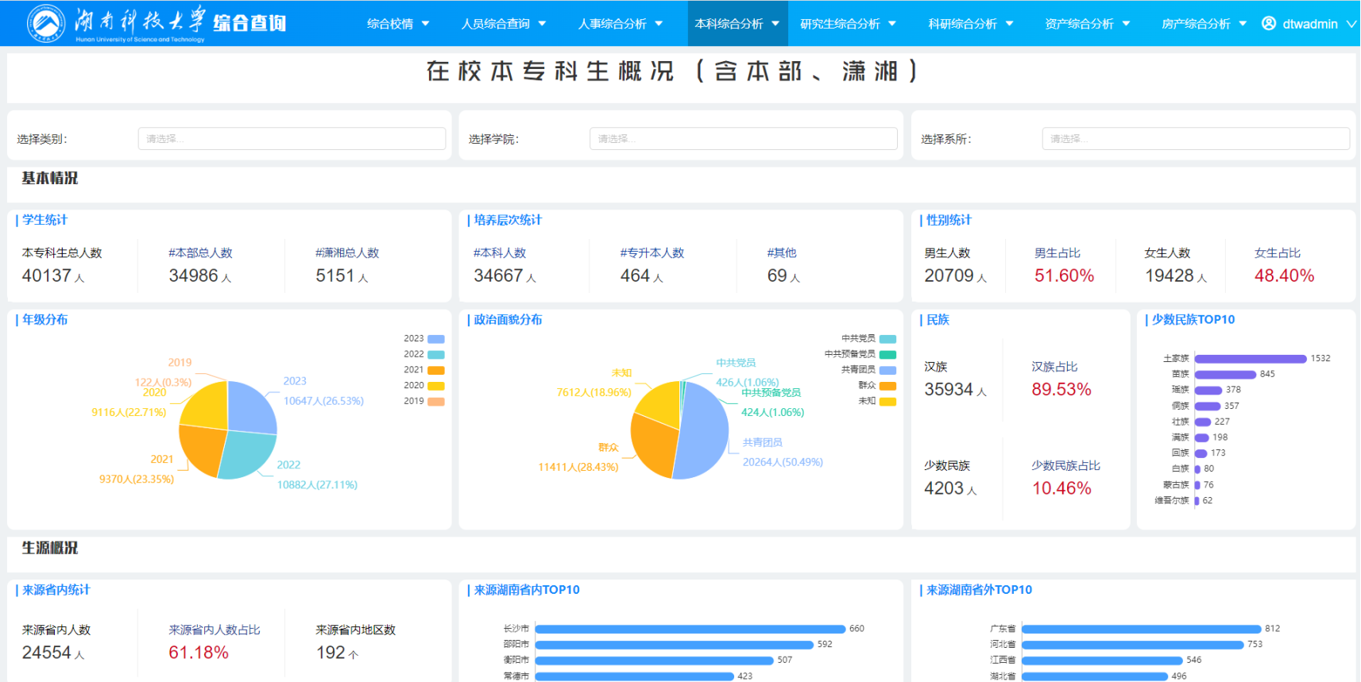
Task: Click the blue 共青团员 legend icon
Action: 887,370
